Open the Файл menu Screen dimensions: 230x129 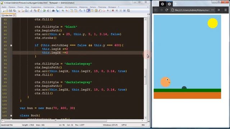click(4, 7)
